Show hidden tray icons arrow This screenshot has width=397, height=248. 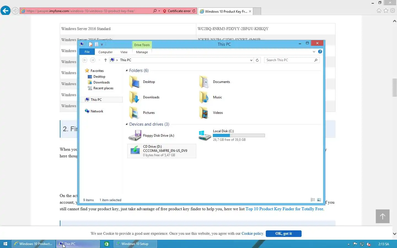pos(348,244)
